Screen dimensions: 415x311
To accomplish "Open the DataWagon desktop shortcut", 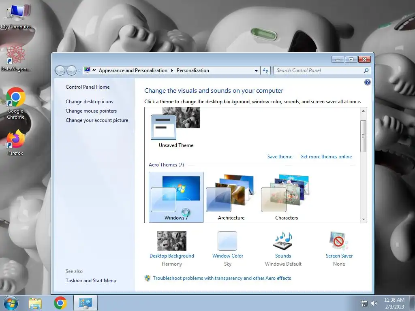I will (x=15, y=58).
